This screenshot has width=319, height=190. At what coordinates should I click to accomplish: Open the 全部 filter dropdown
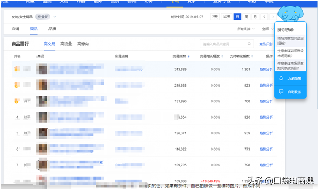click(267, 29)
